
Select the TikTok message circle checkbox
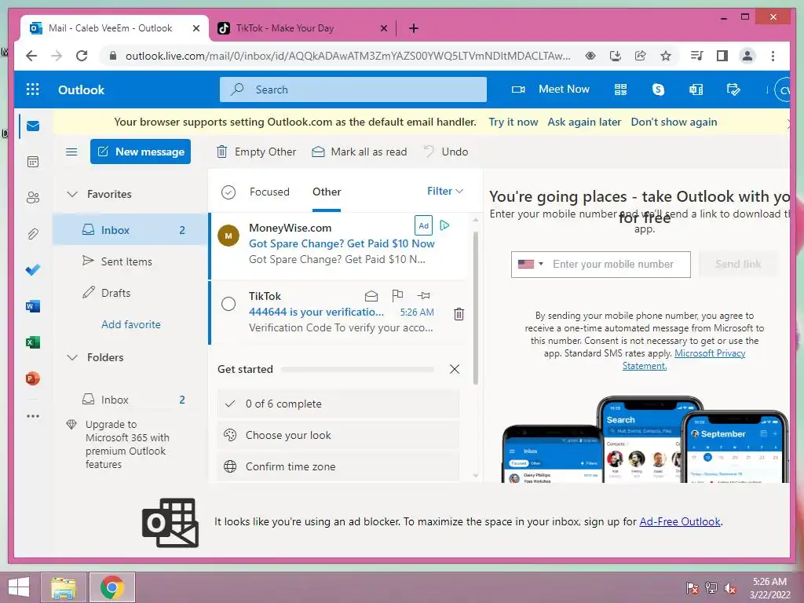click(228, 304)
